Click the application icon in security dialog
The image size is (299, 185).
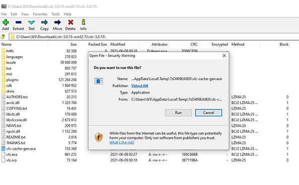tap(98, 81)
